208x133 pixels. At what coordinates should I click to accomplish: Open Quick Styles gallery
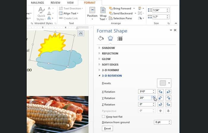(x=41, y=14)
